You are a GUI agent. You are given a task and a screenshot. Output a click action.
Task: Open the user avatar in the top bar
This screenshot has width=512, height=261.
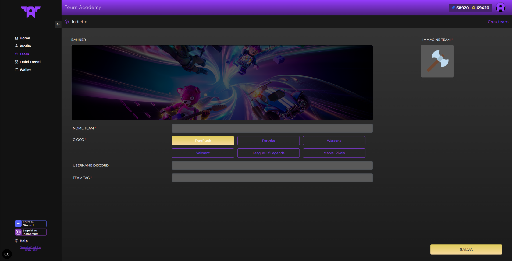500,8
